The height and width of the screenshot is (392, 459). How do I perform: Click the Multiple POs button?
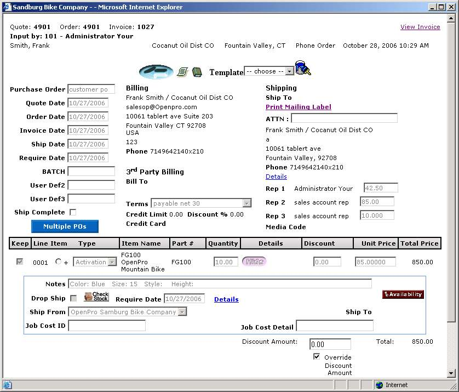(65, 226)
